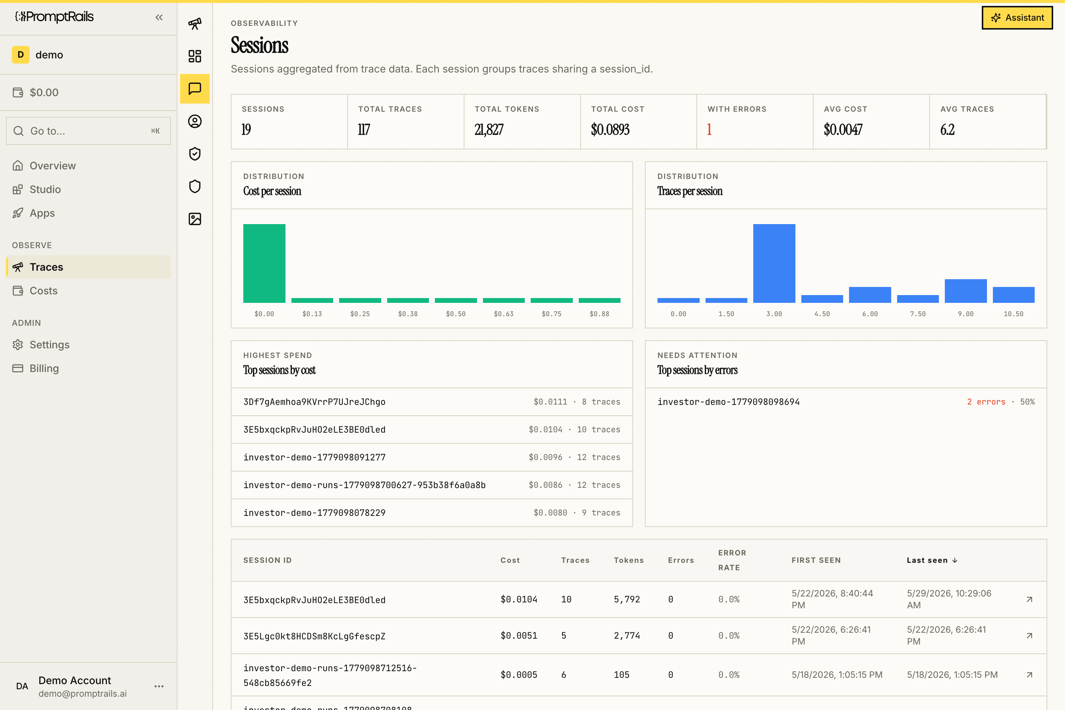Open the shield-check icon in rail
This screenshot has height=710, width=1065.
pos(195,154)
